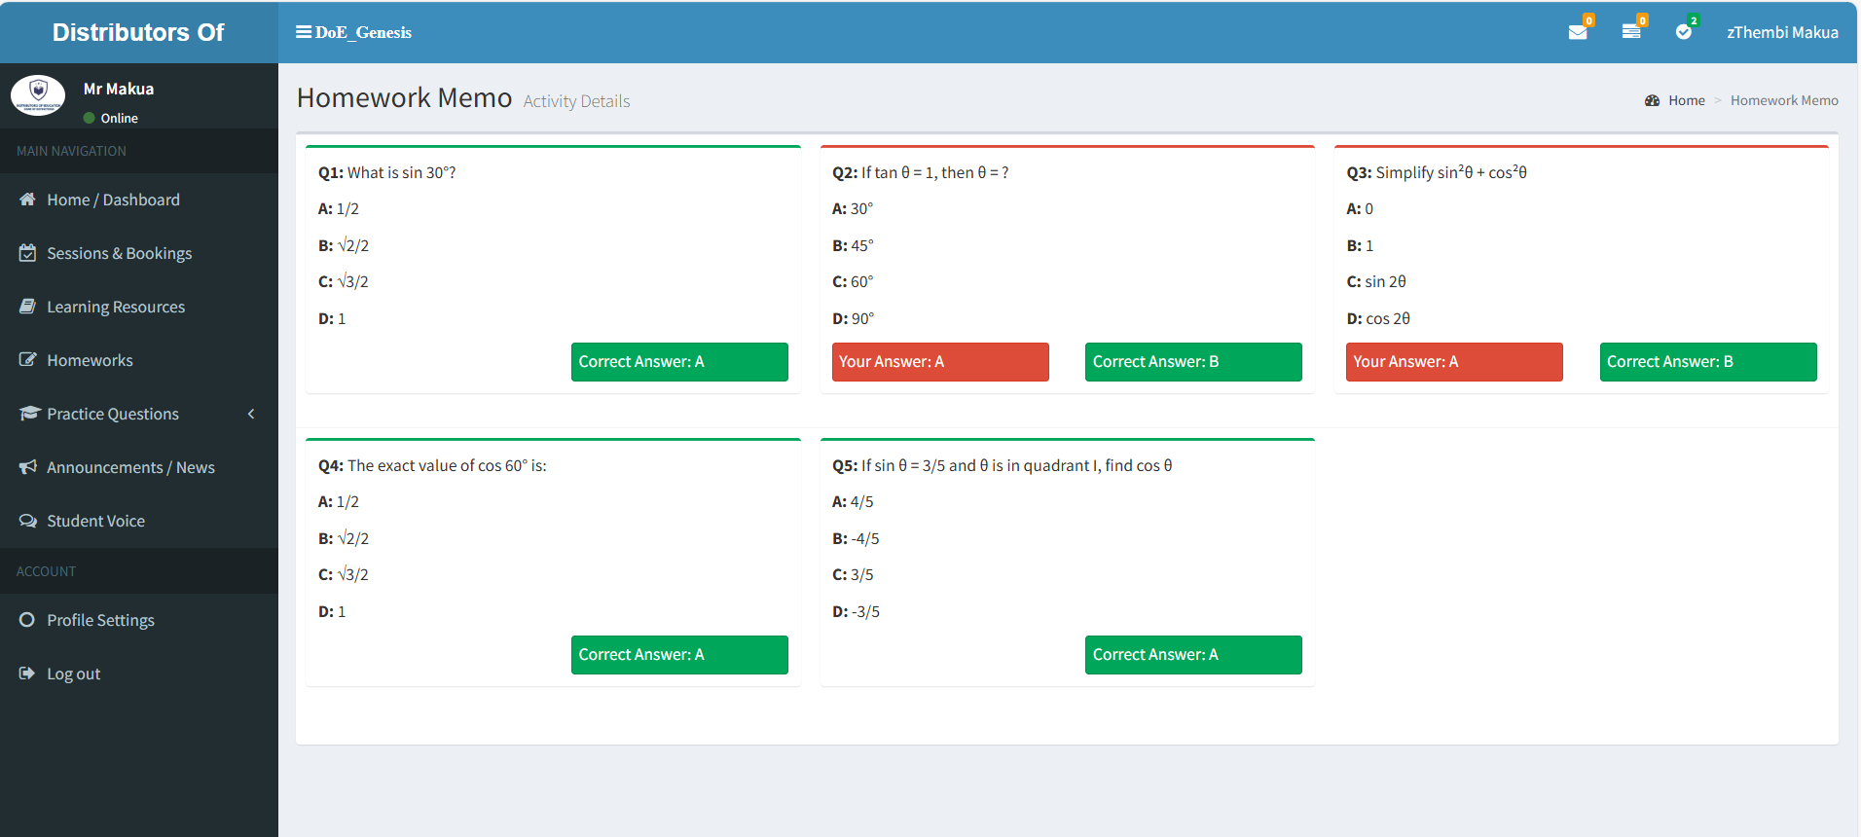Image resolution: width=1861 pixels, height=837 pixels.
Task: Open the notifications list icon in header
Action: 1631,32
